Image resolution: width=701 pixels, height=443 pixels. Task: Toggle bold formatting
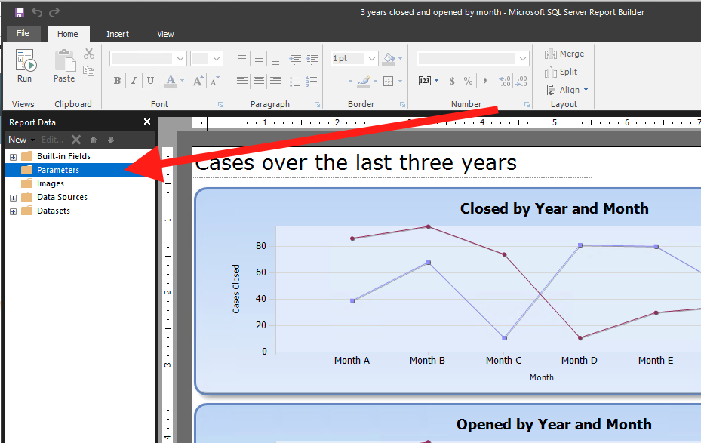coord(117,81)
